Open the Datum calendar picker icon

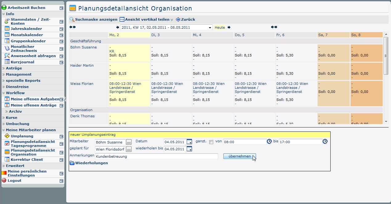point(189,142)
